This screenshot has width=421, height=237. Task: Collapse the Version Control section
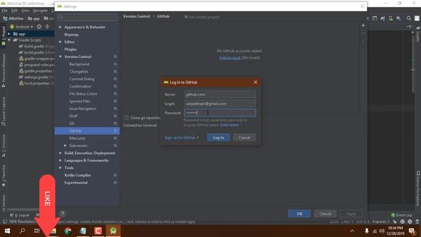(x=61, y=57)
